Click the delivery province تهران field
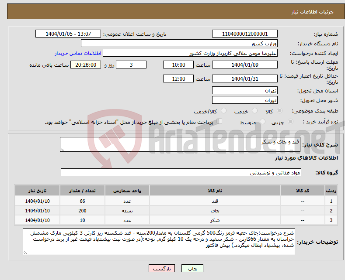This screenshot has height=280, width=345. 245,90
